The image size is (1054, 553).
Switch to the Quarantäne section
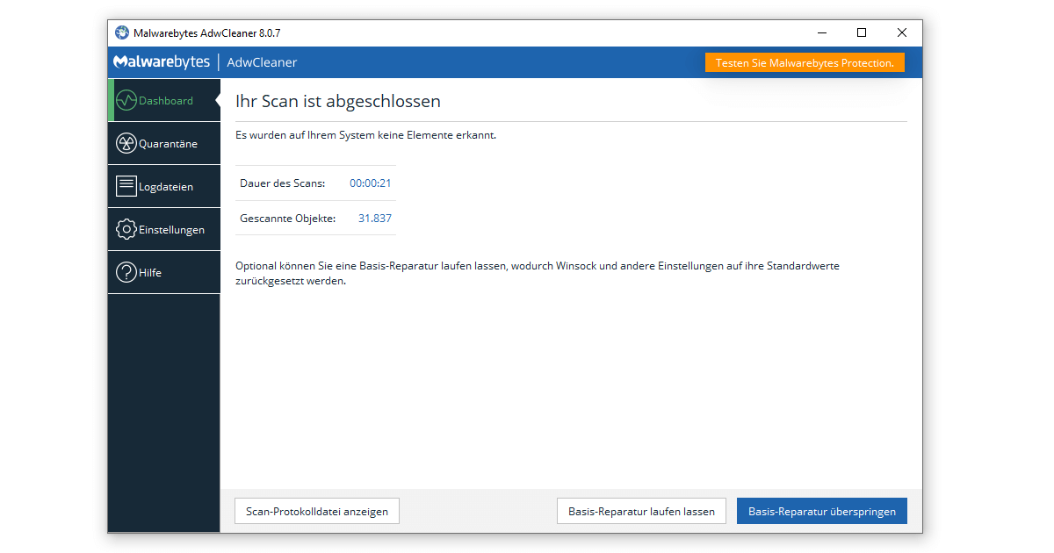coord(164,143)
